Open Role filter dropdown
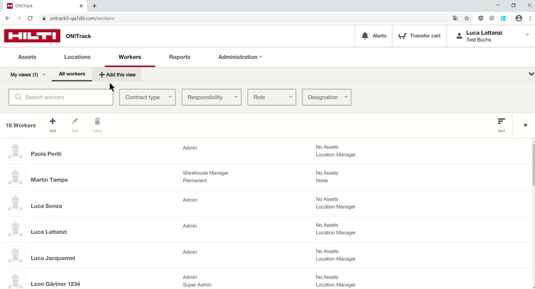This screenshot has width=535, height=289. pyautogui.click(x=272, y=97)
